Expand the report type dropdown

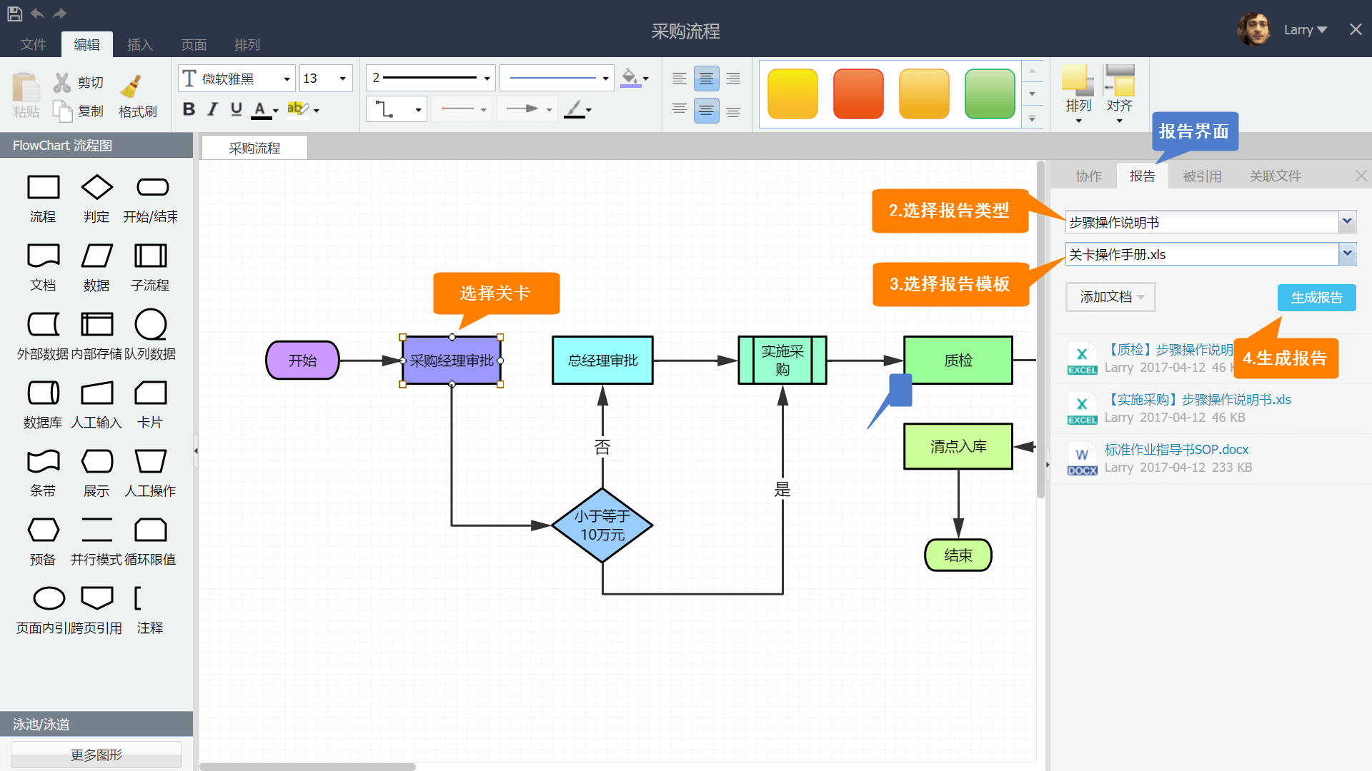tap(1347, 222)
